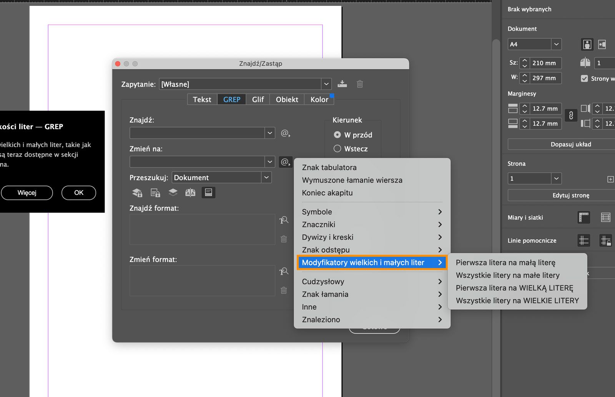Expand the Znak odstępu submenu

[372, 250]
